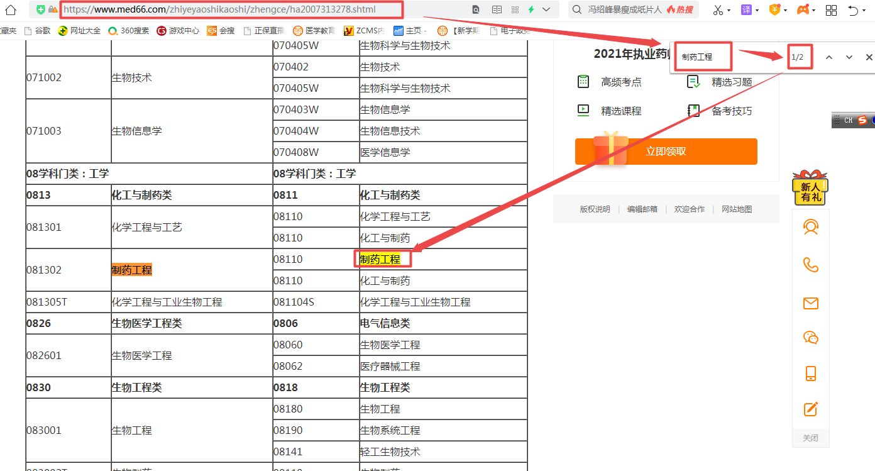Click the 新人有礼 gift badge
Image resolution: width=875 pixels, height=471 pixels.
(810, 187)
